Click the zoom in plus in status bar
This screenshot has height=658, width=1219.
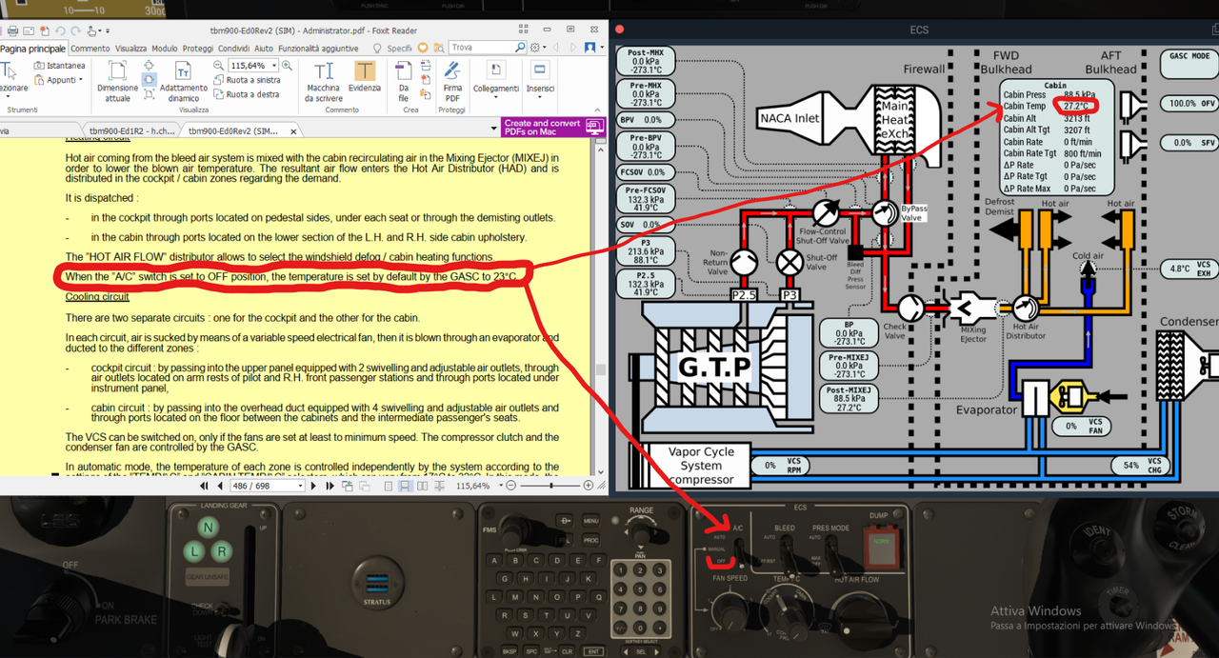coord(588,486)
